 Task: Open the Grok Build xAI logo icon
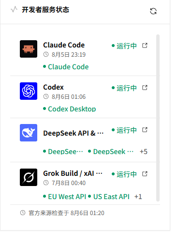[29, 177]
